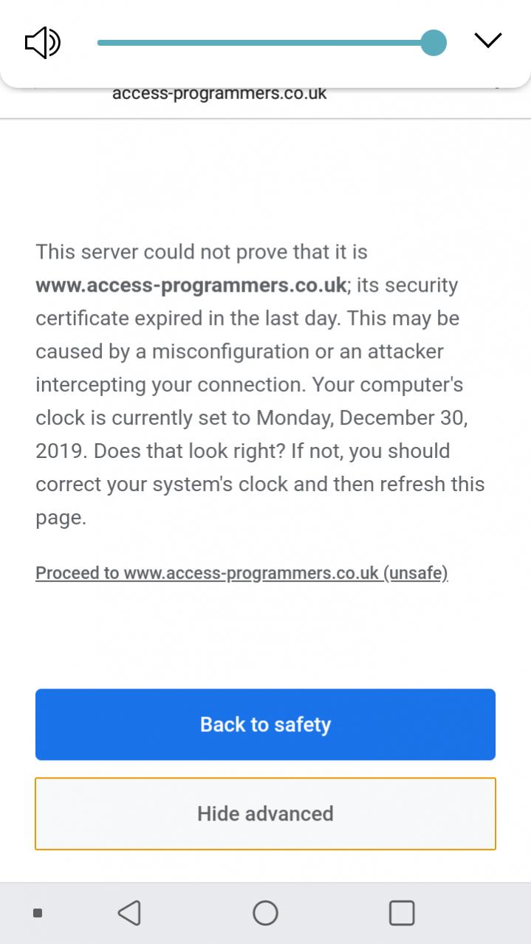The width and height of the screenshot is (531, 944).
Task: Tap the 'certificate expired in the last day' text
Action: point(188,319)
